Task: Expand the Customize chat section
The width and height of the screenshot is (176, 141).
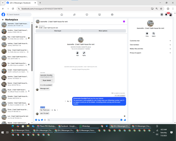Action: (x=150, y=41)
